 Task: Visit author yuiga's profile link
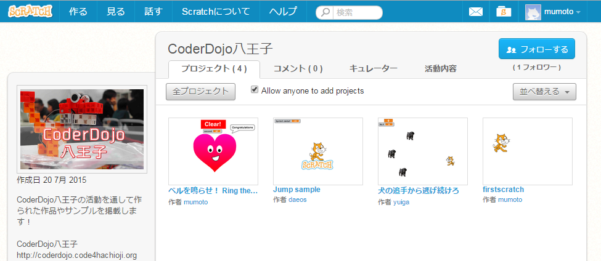[402, 200]
